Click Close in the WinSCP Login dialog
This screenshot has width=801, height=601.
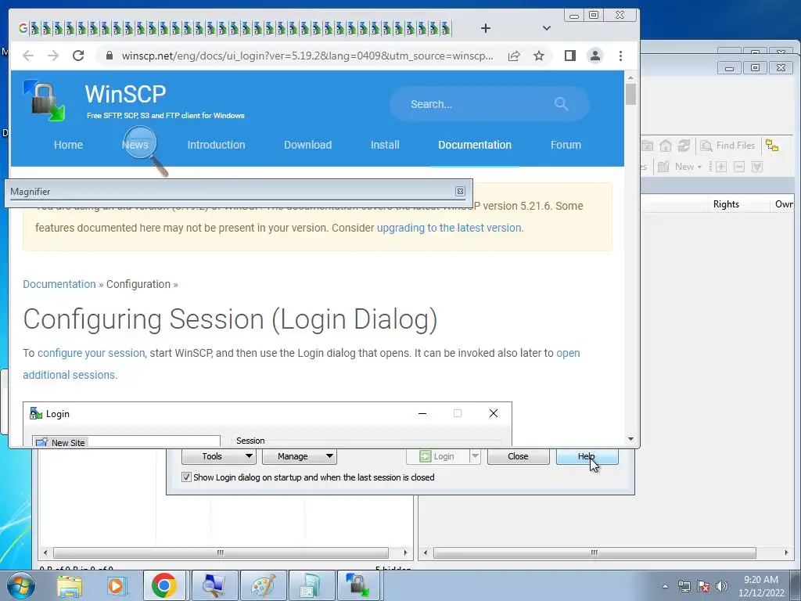tap(518, 456)
